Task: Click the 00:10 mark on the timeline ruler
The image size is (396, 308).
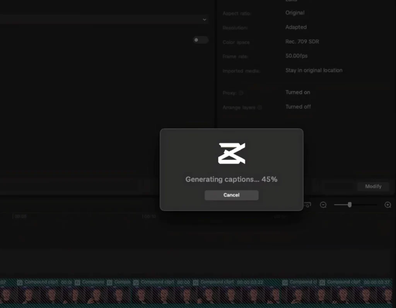Action: click(150, 217)
